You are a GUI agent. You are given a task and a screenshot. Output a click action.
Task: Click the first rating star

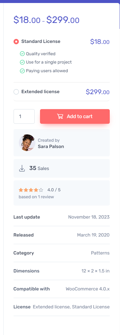(x=21, y=190)
